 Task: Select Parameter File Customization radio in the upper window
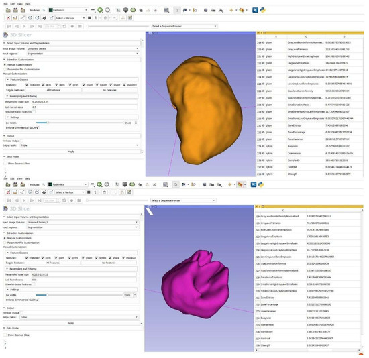click(5, 70)
